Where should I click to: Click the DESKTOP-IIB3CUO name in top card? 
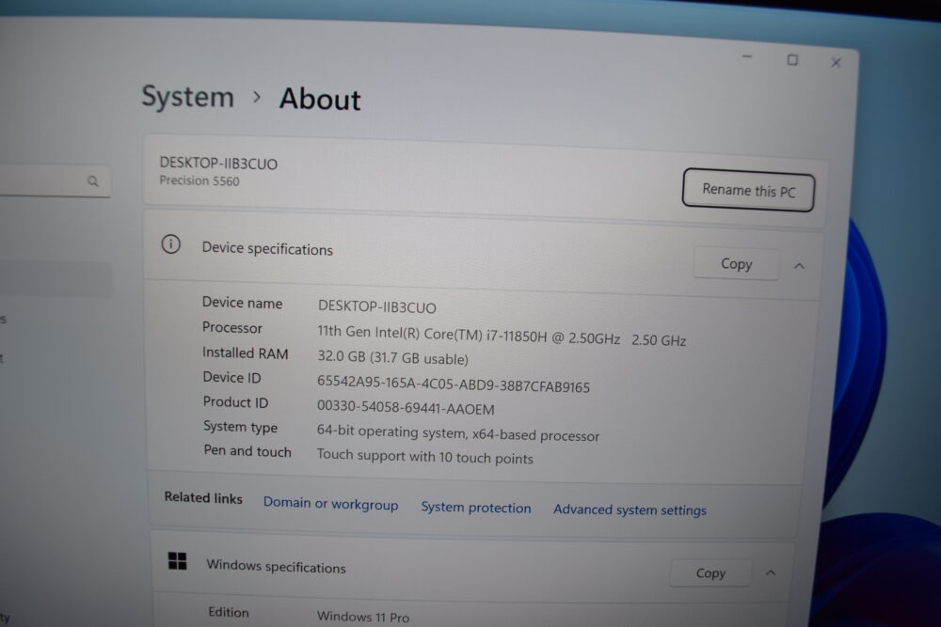tap(218, 164)
